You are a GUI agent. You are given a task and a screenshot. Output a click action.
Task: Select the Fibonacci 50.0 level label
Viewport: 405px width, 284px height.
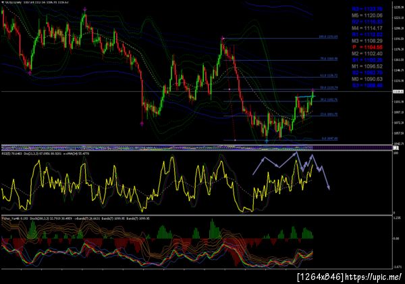329,88
